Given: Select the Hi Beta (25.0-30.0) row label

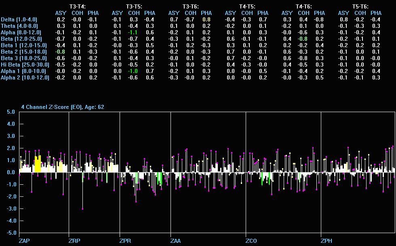Looking at the screenshot, I should click(x=25, y=65).
